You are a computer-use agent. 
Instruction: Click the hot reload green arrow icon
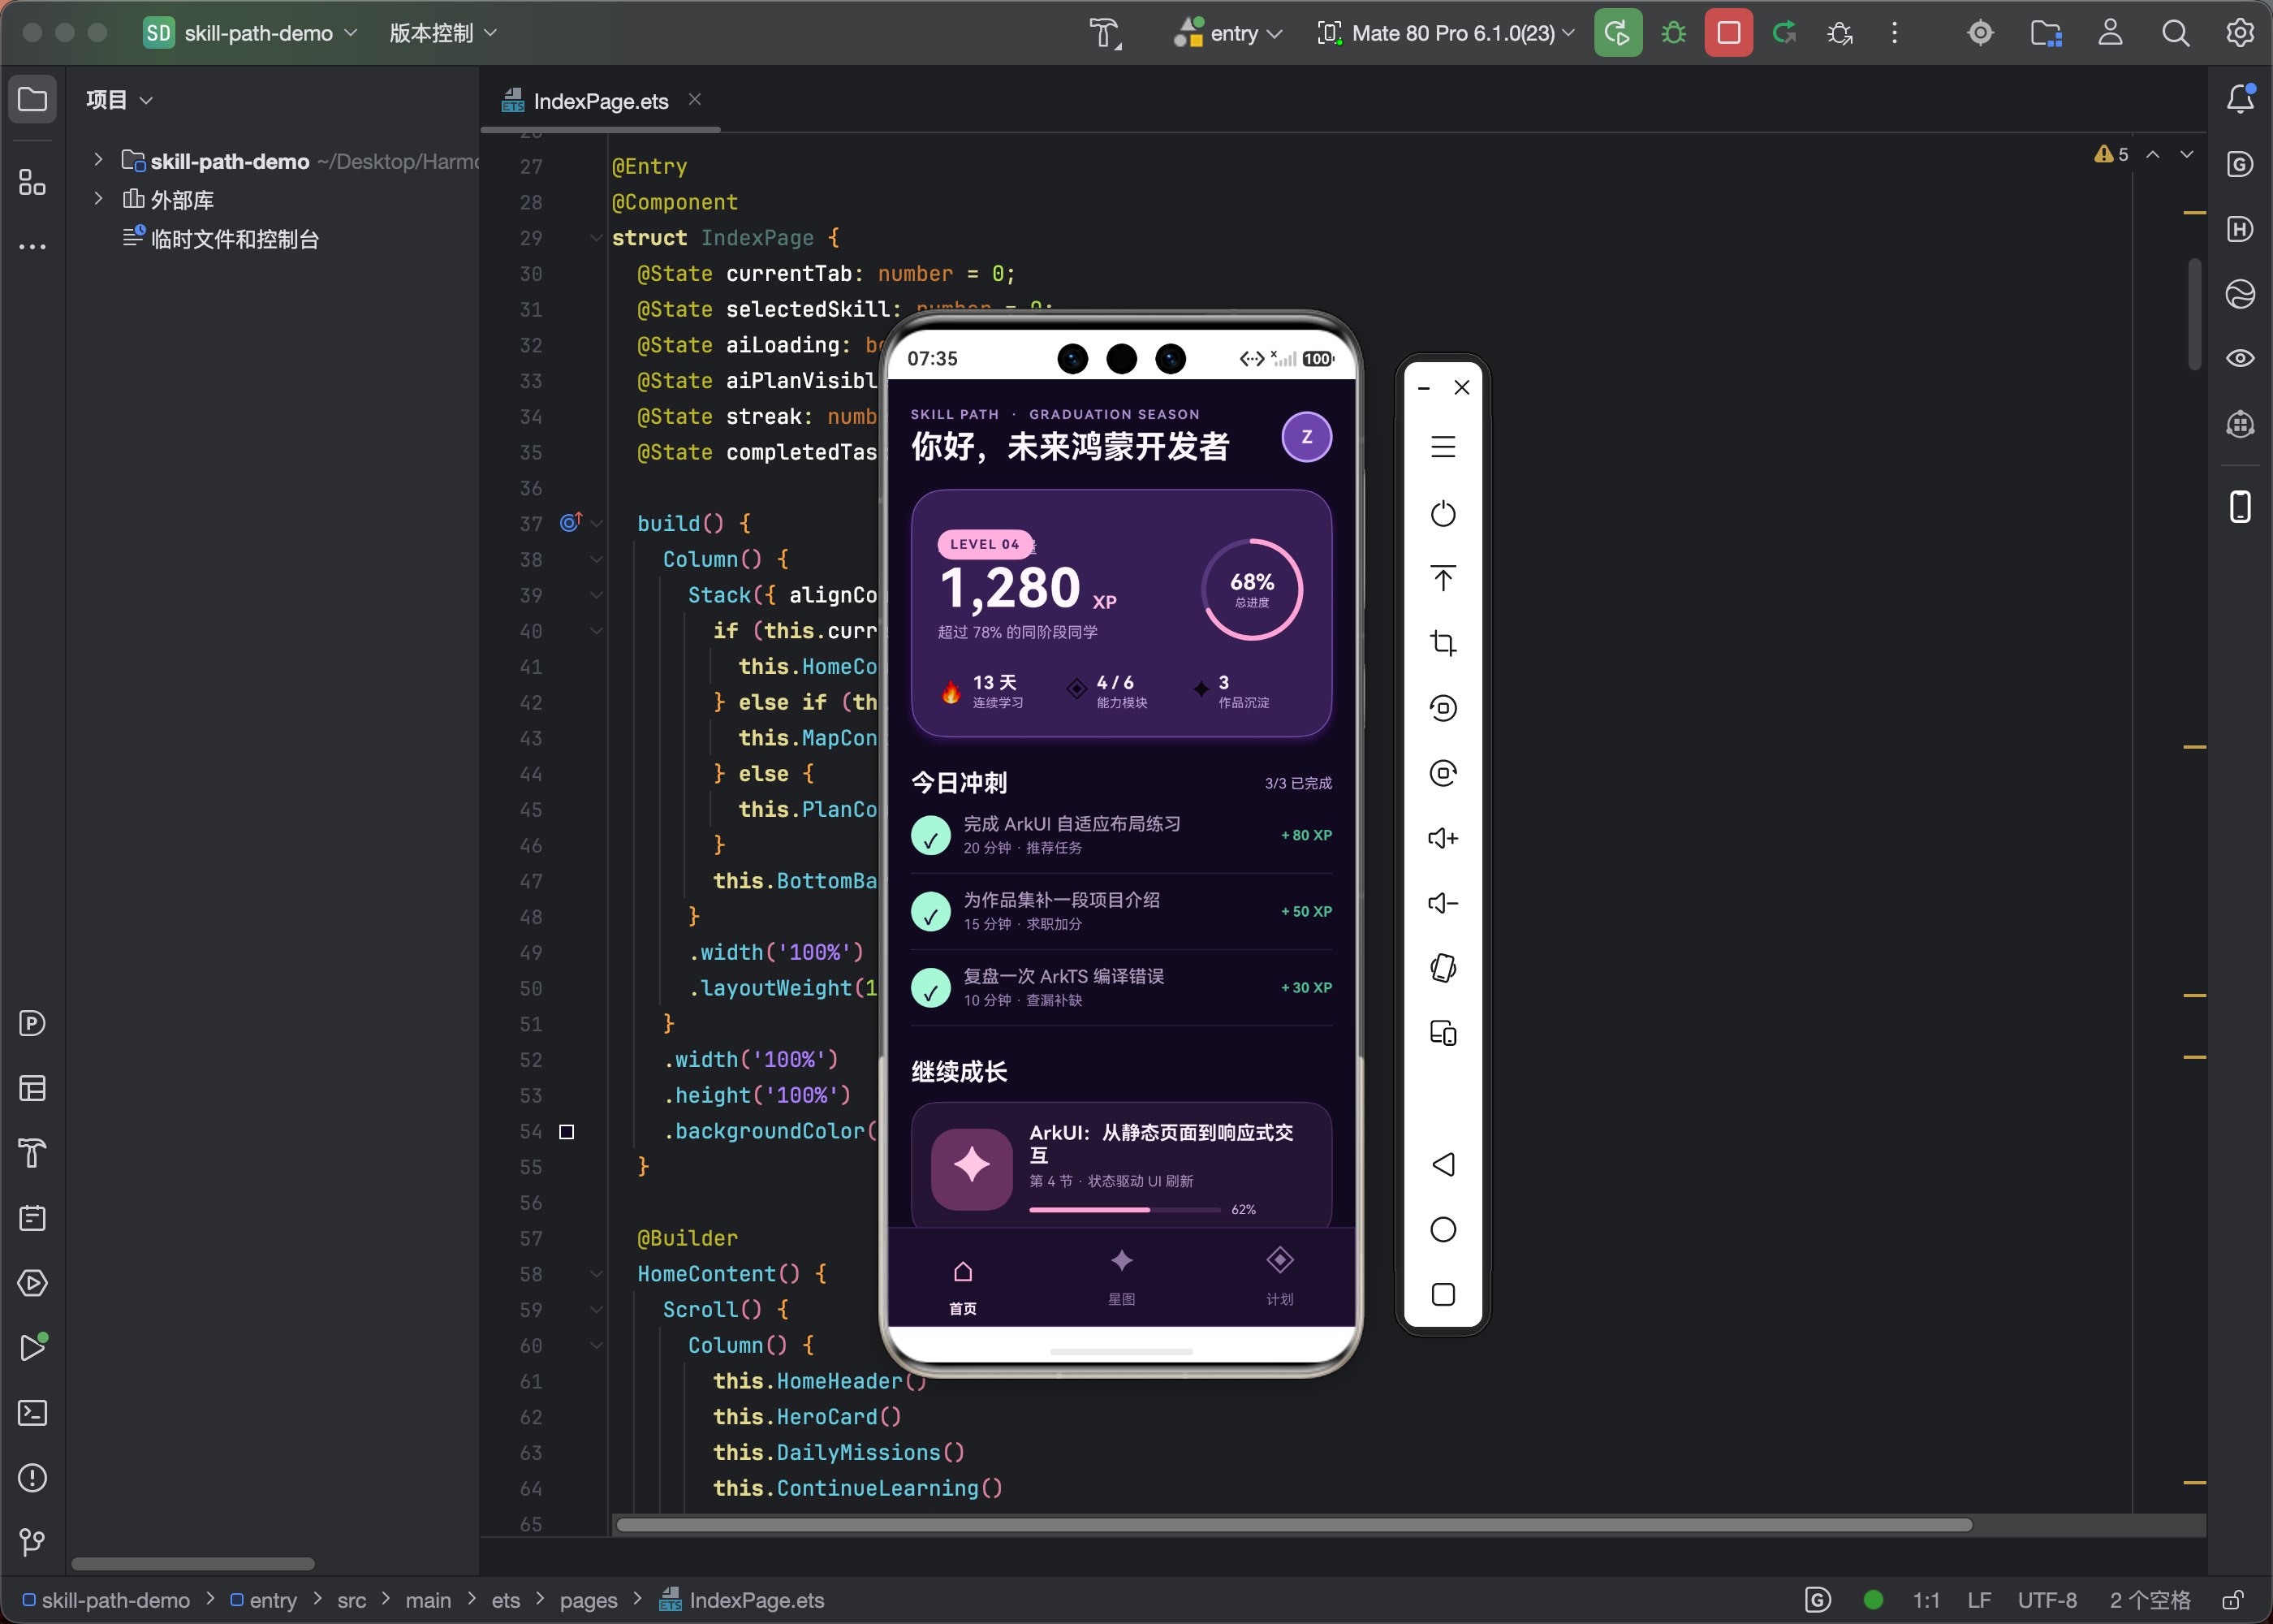1784,33
